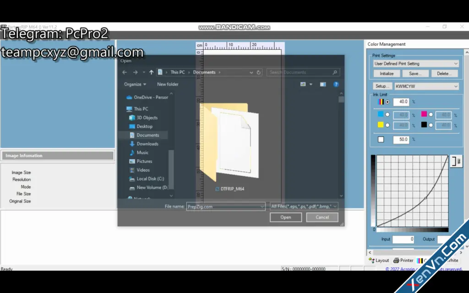The width and height of the screenshot is (469, 293).
Task: Click the Setup... button
Action: (x=382, y=86)
